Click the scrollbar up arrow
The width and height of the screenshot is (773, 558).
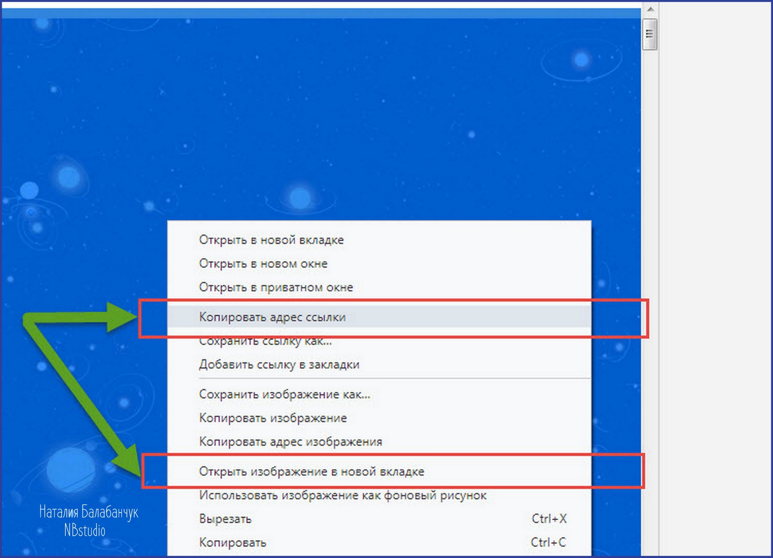[x=650, y=10]
